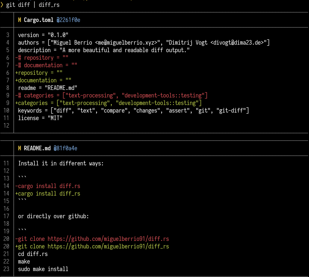Click the commit hash @81f0a4e
309x277 pixels.
tap(65, 148)
